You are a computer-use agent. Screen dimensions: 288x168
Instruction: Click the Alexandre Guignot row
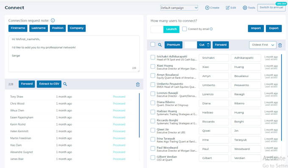click(72, 152)
